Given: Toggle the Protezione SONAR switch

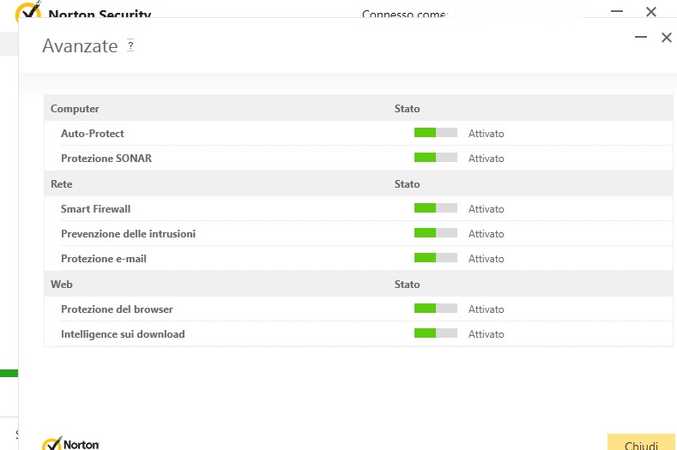Looking at the screenshot, I should 436,158.
